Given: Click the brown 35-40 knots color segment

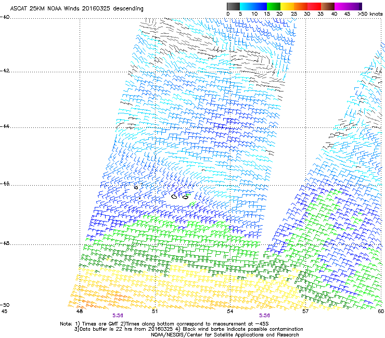Looking at the screenshot, I should (328, 6).
